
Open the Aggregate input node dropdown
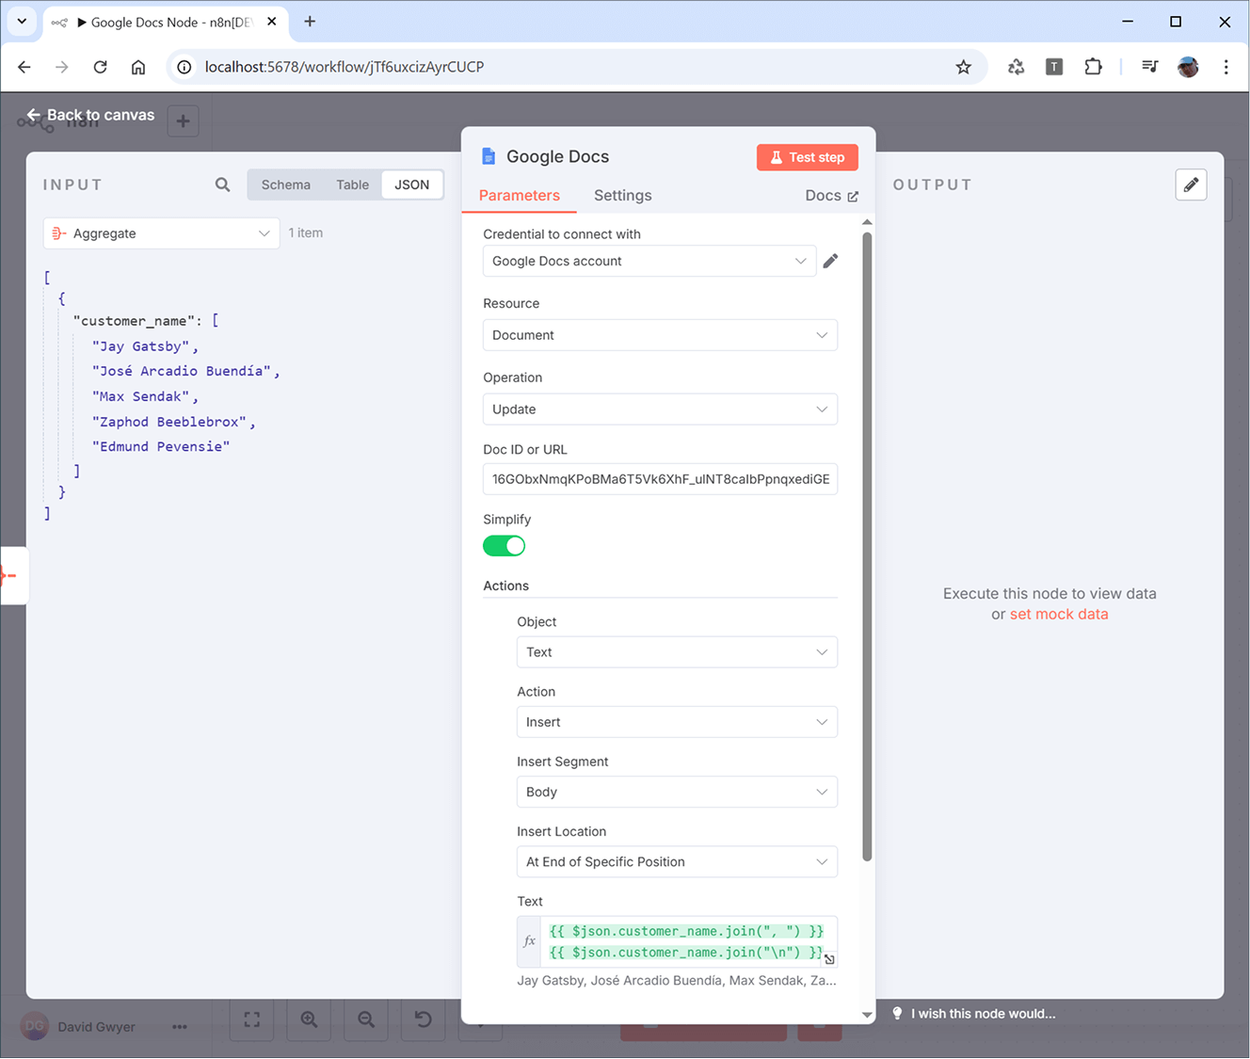[x=162, y=233]
